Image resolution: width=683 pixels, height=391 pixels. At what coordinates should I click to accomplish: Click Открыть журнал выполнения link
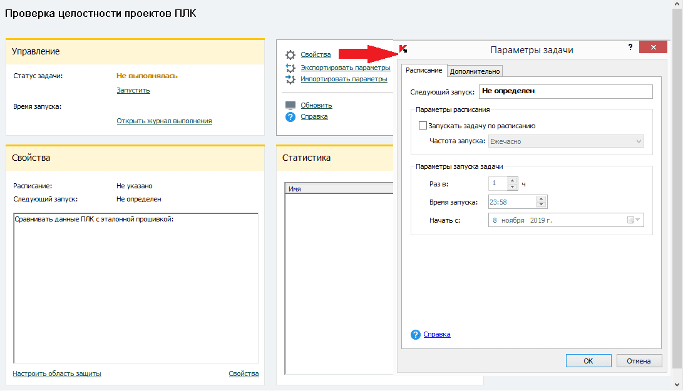click(x=164, y=121)
